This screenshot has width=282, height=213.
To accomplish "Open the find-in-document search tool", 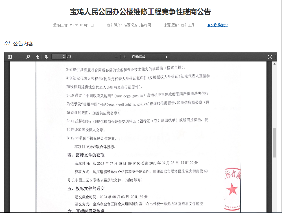I will (28, 57).
